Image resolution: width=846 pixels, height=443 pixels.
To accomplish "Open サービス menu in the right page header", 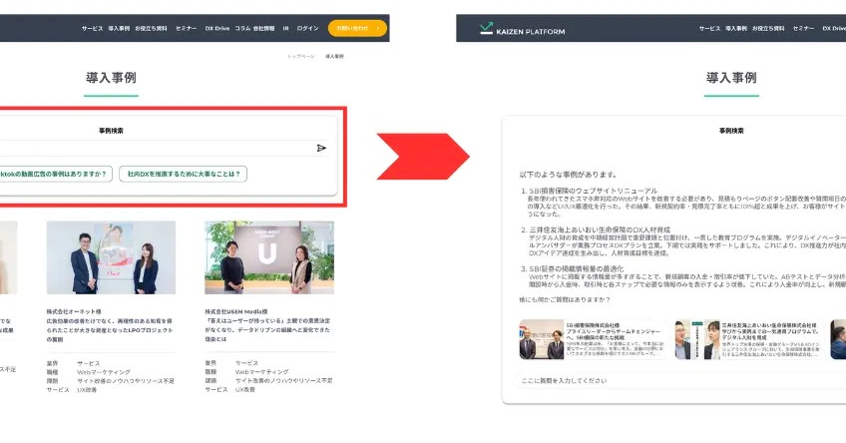I will pyautogui.click(x=709, y=29).
